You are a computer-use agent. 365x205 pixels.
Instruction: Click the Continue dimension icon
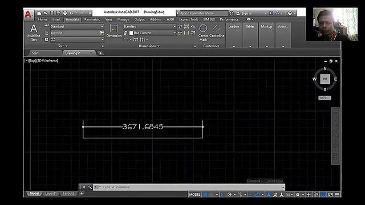pos(143,39)
